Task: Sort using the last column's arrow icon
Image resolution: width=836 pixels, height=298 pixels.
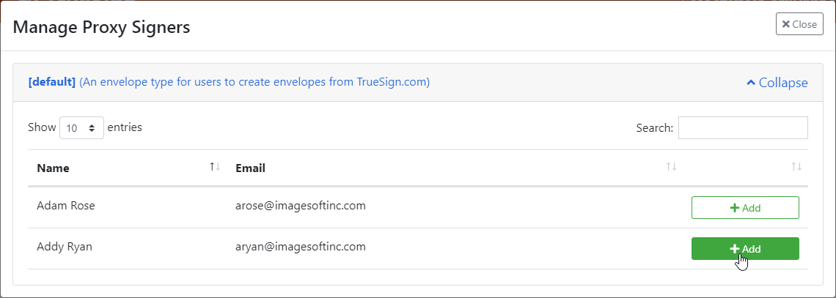Action: [x=796, y=166]
